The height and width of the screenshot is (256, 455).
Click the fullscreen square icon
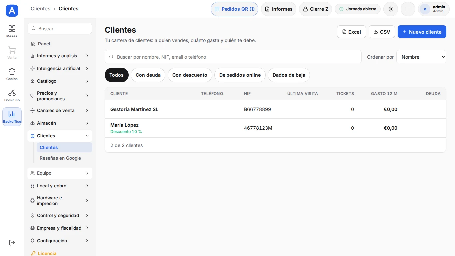pos(408,9)
